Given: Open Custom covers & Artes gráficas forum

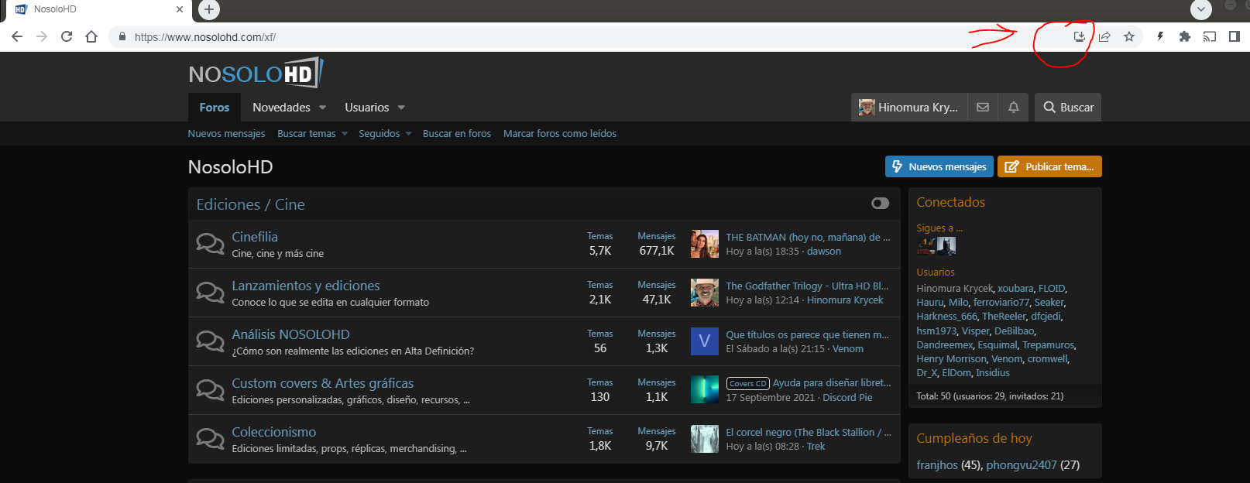Looking at the screenshot, I should (323, 383).
